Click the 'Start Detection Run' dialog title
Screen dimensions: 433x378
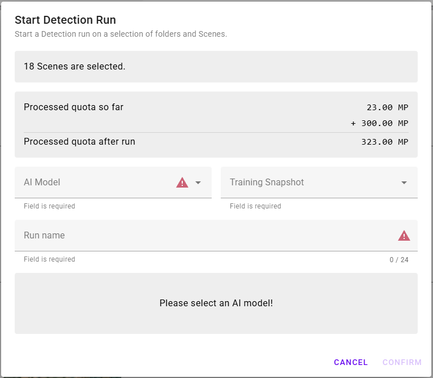(x=65, y=20)
